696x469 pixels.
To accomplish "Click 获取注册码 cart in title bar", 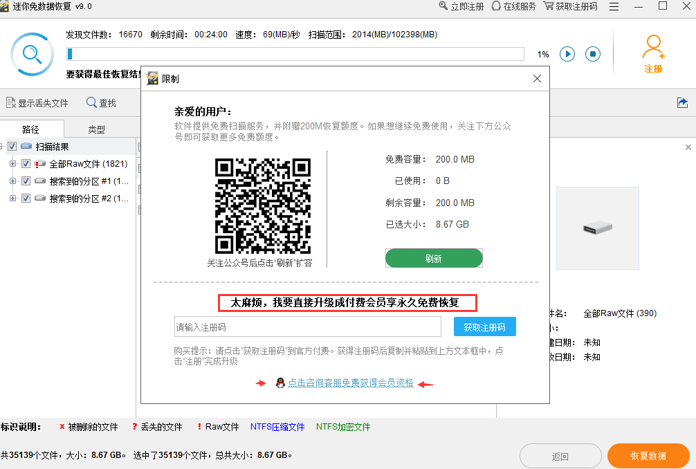I will click(571, 6).
